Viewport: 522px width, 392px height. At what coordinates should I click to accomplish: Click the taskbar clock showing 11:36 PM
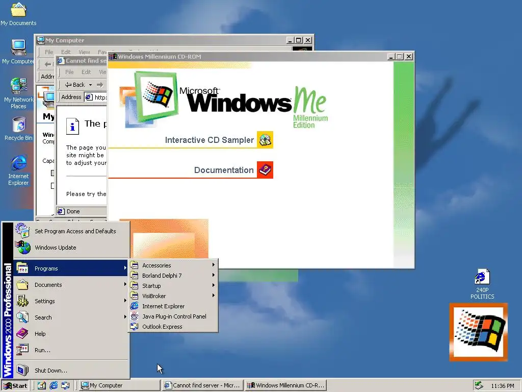point(502,386)
